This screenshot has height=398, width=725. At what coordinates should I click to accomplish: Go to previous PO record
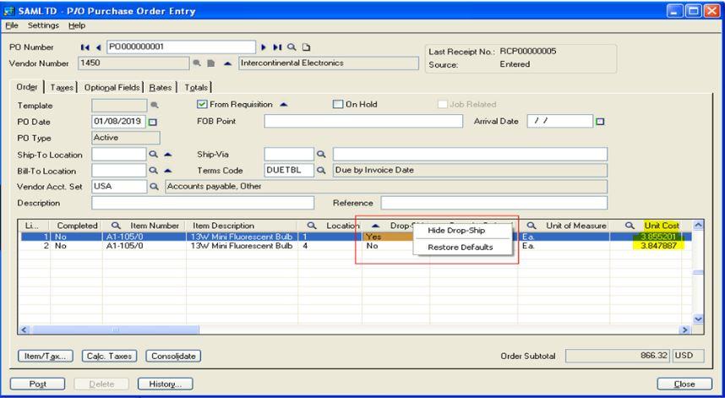click(x=98, y=47)
